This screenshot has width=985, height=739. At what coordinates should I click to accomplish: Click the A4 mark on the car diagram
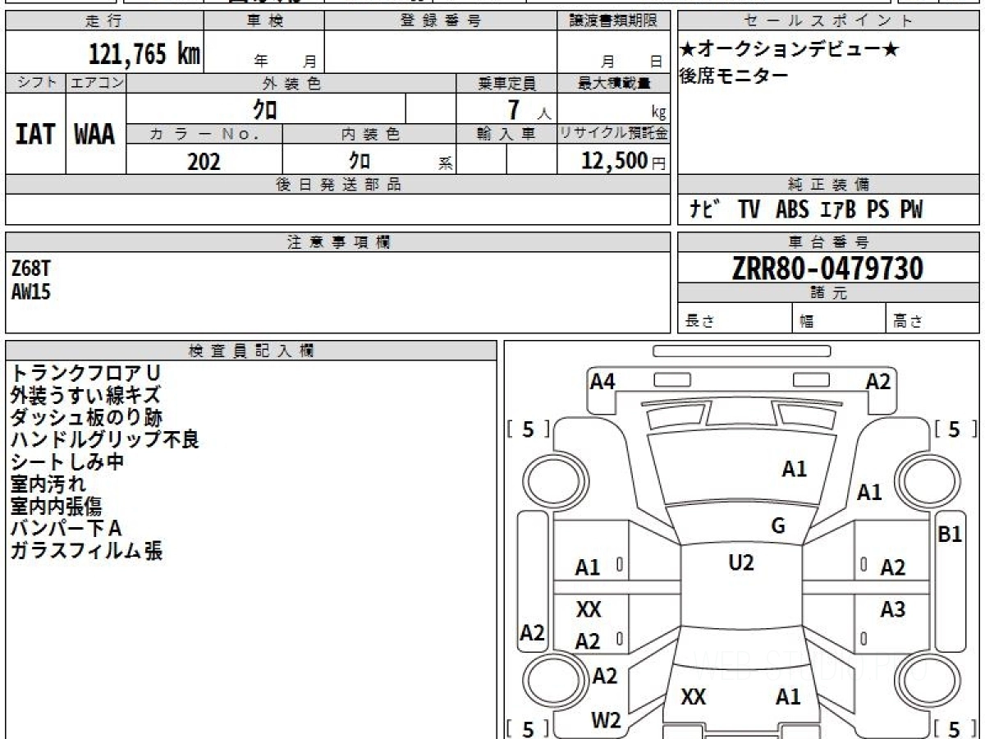point(602,381)
